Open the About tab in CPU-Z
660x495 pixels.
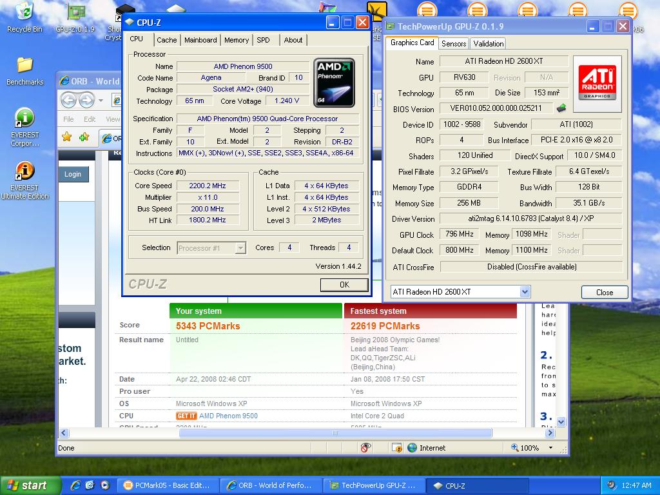[x=293, y=40]
